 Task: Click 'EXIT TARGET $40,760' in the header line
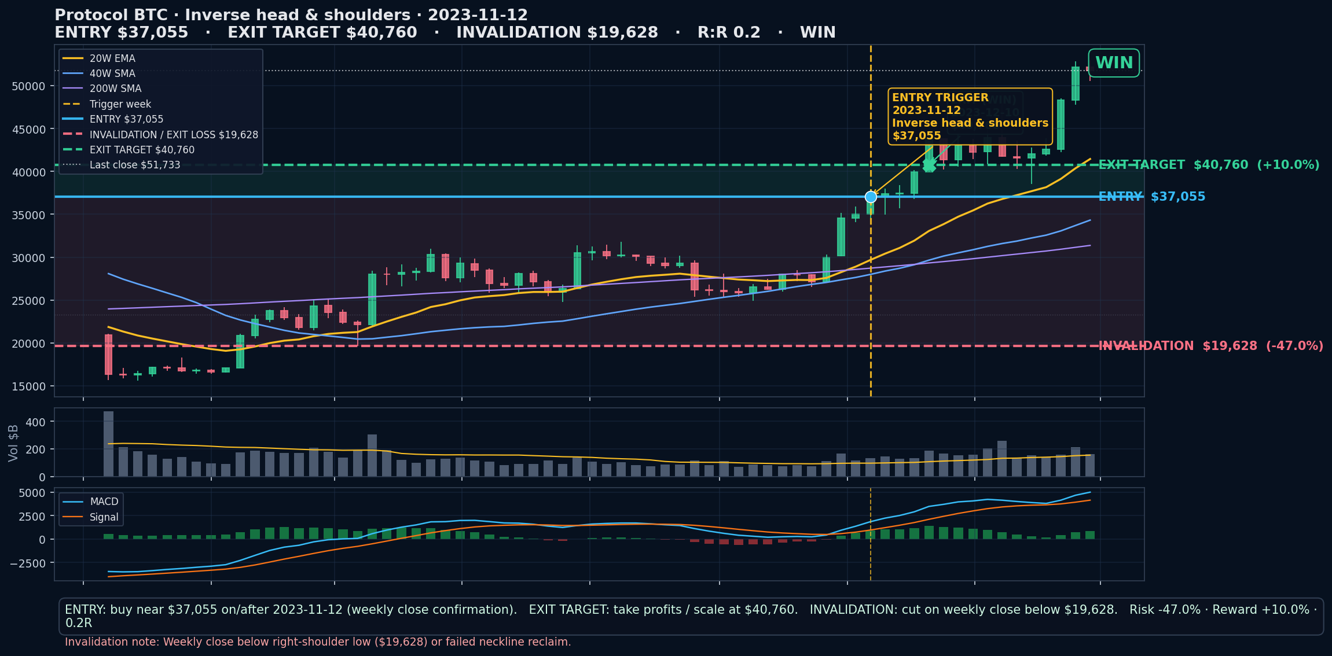[x=322, y=32]
